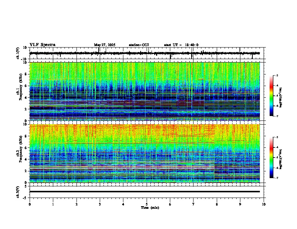Click the ch.1 spectrogram color scale bar
The height and width of the screenshot is (229, 297).
(x=271, y=96)
